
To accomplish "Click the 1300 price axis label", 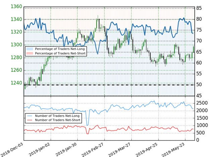I will [x=16, y=45].
